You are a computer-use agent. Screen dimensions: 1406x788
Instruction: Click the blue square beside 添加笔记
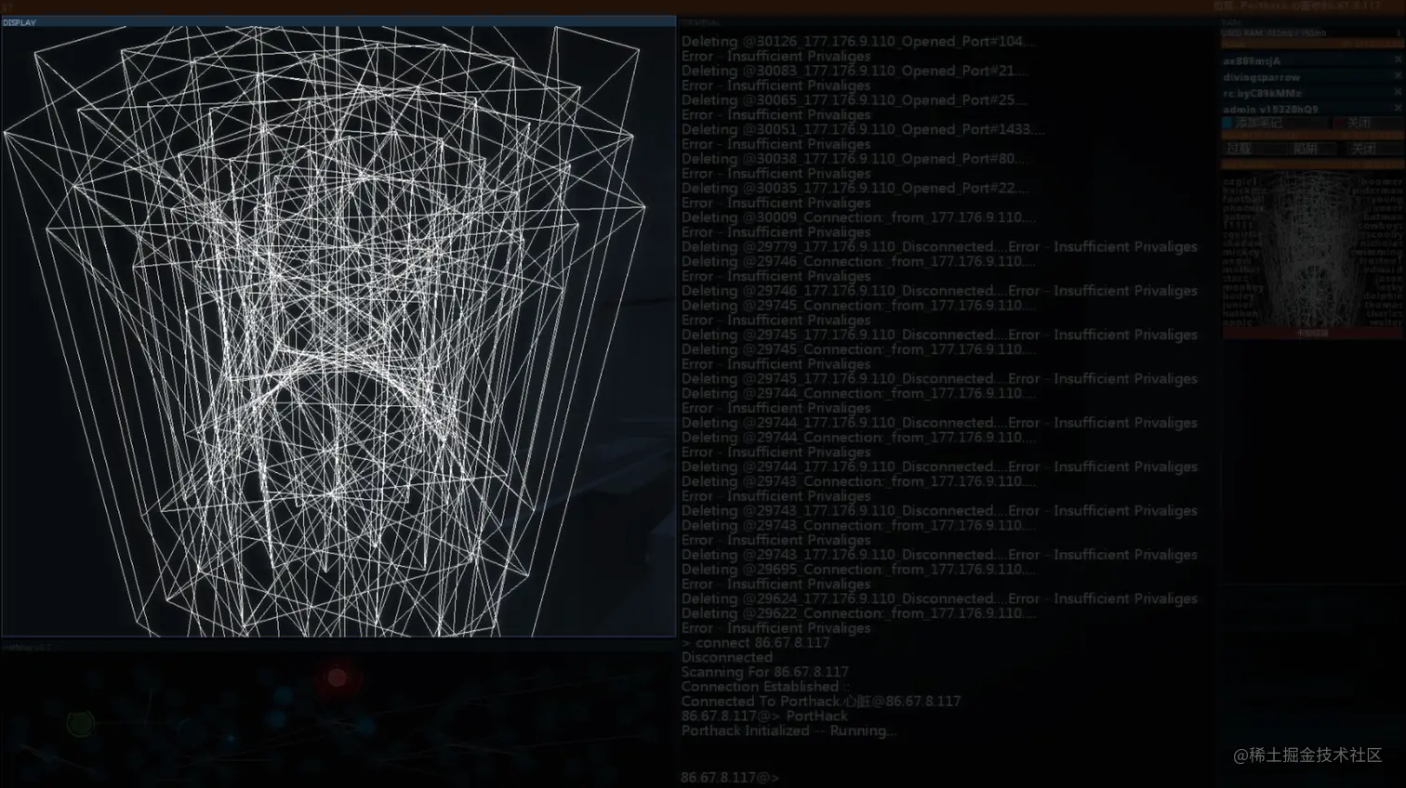1227,122
